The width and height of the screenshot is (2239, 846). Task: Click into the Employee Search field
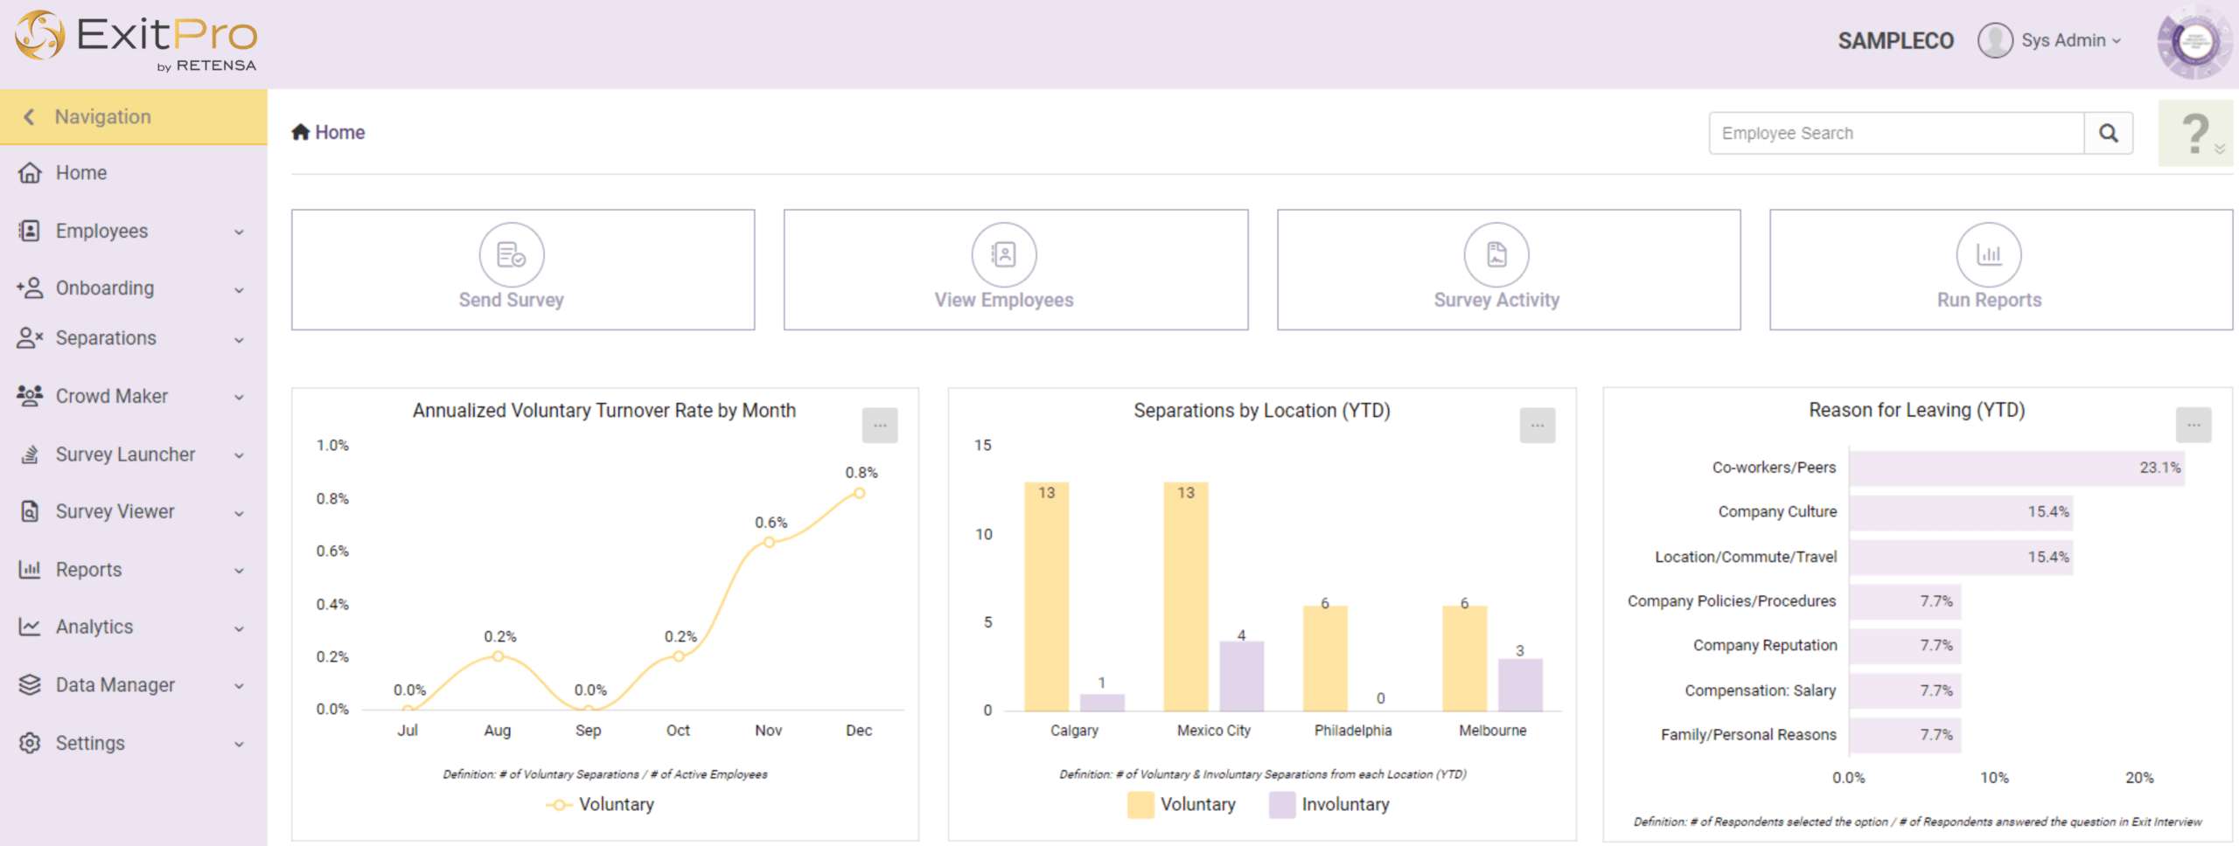[x=1894, y=134]
